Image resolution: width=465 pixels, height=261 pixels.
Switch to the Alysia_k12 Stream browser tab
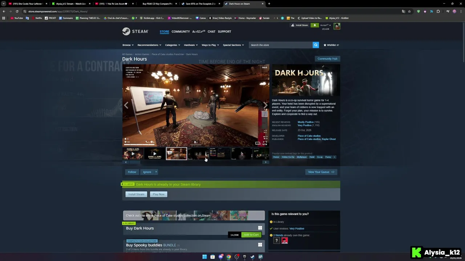tap(71, 4)
